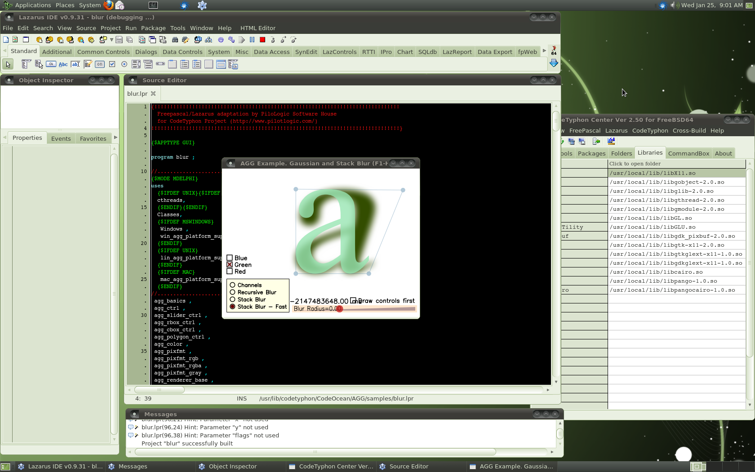The width and height of the screenshot is (755, 472).
Task: Select the pointer selection tool in the palette
Action: coord(8,64)
